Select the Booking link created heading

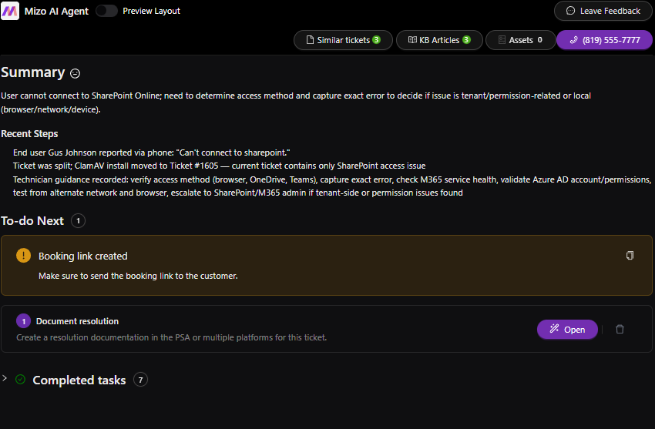82,256
